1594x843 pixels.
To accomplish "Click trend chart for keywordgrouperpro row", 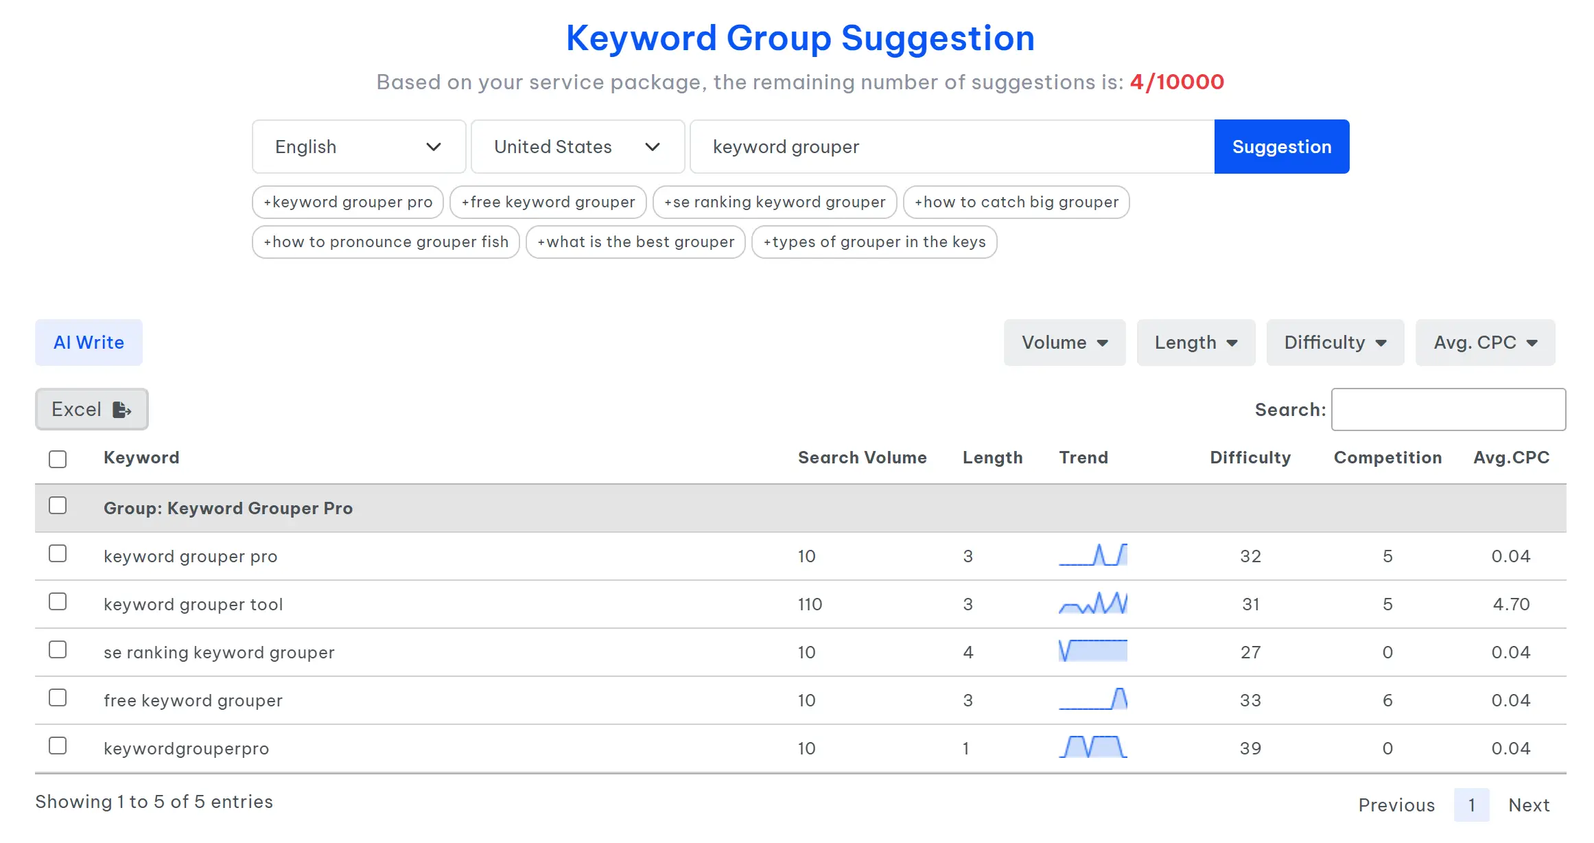I will [x=1093, y=747].
